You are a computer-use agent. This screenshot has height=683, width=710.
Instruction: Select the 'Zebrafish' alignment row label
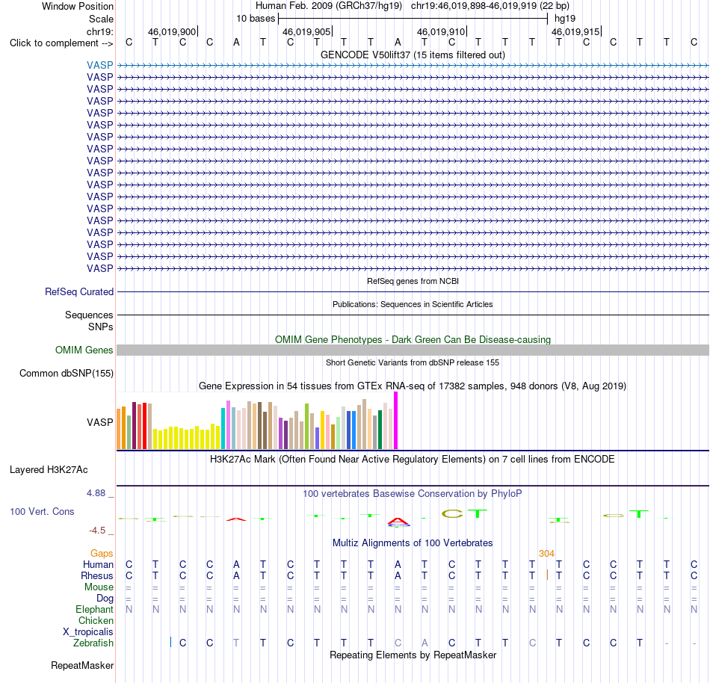click(x=93, y=643)
